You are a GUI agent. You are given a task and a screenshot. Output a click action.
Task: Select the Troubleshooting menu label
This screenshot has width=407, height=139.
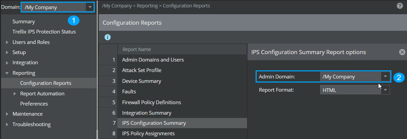point(32,124)
